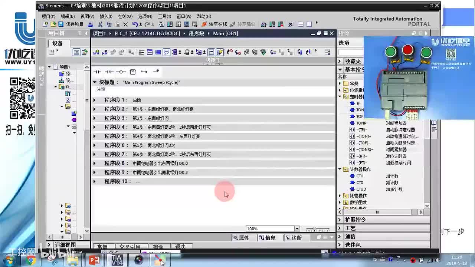475x267 pixels.
Task: Click the split editor horizontally icon
Action: click(x=301, y=24)
